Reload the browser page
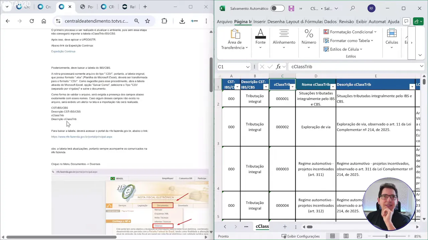 [32, 21]
